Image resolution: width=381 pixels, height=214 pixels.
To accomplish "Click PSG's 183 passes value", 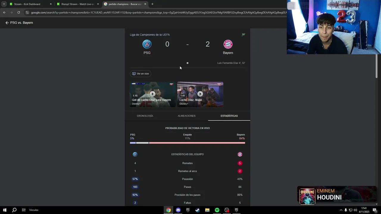I will click(x=135, y=187).
